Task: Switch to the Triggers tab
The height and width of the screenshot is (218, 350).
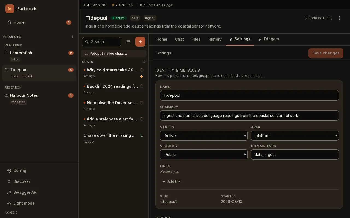Action: [x=269, y=39]
